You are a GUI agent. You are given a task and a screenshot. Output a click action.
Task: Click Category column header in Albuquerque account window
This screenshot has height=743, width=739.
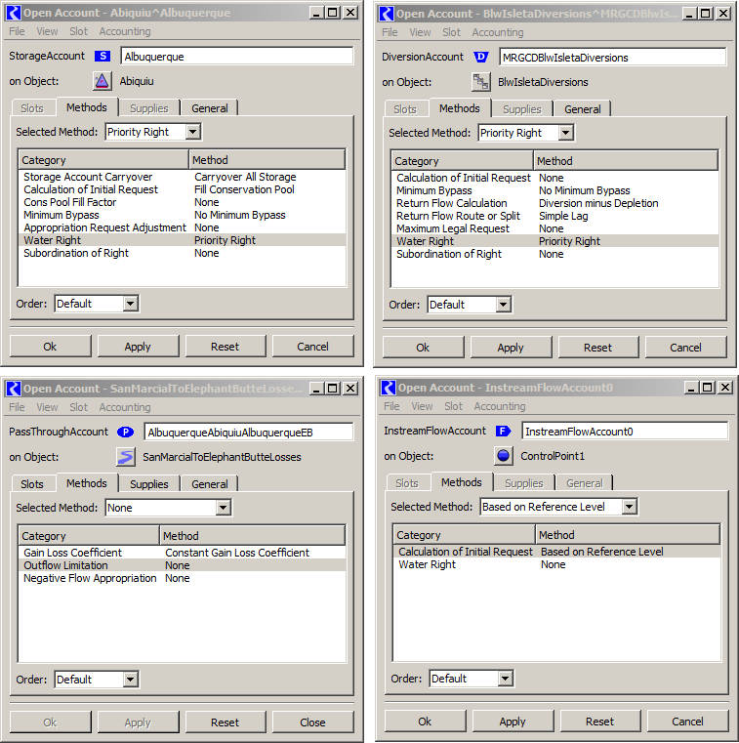coord(103,160)
